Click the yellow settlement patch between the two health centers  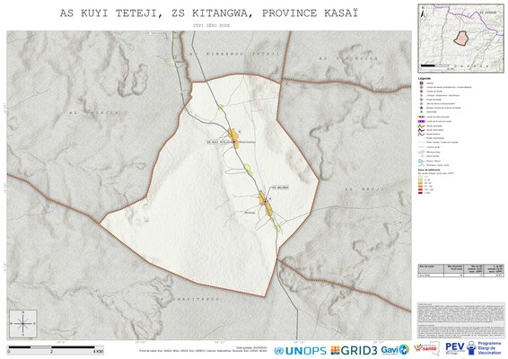[249, 169]
